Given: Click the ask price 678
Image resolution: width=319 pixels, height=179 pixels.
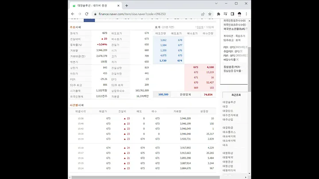Looking at the screenshot, I should [180, 40].
